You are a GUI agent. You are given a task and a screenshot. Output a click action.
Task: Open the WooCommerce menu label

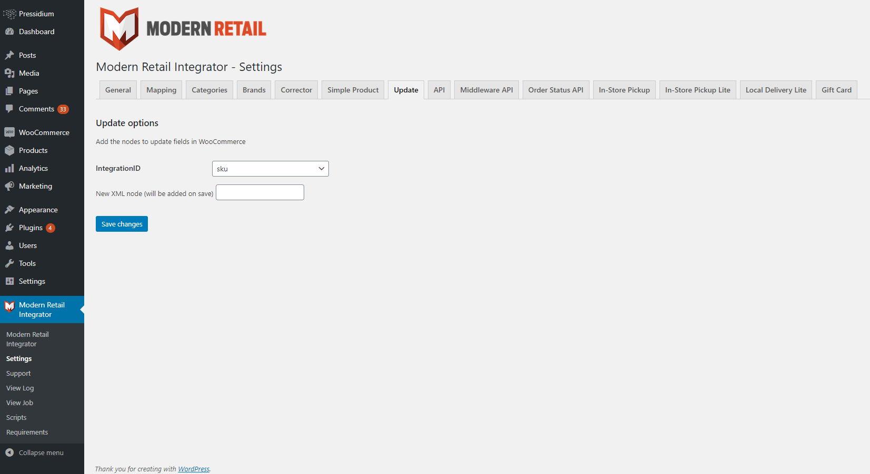coord(44,132)
